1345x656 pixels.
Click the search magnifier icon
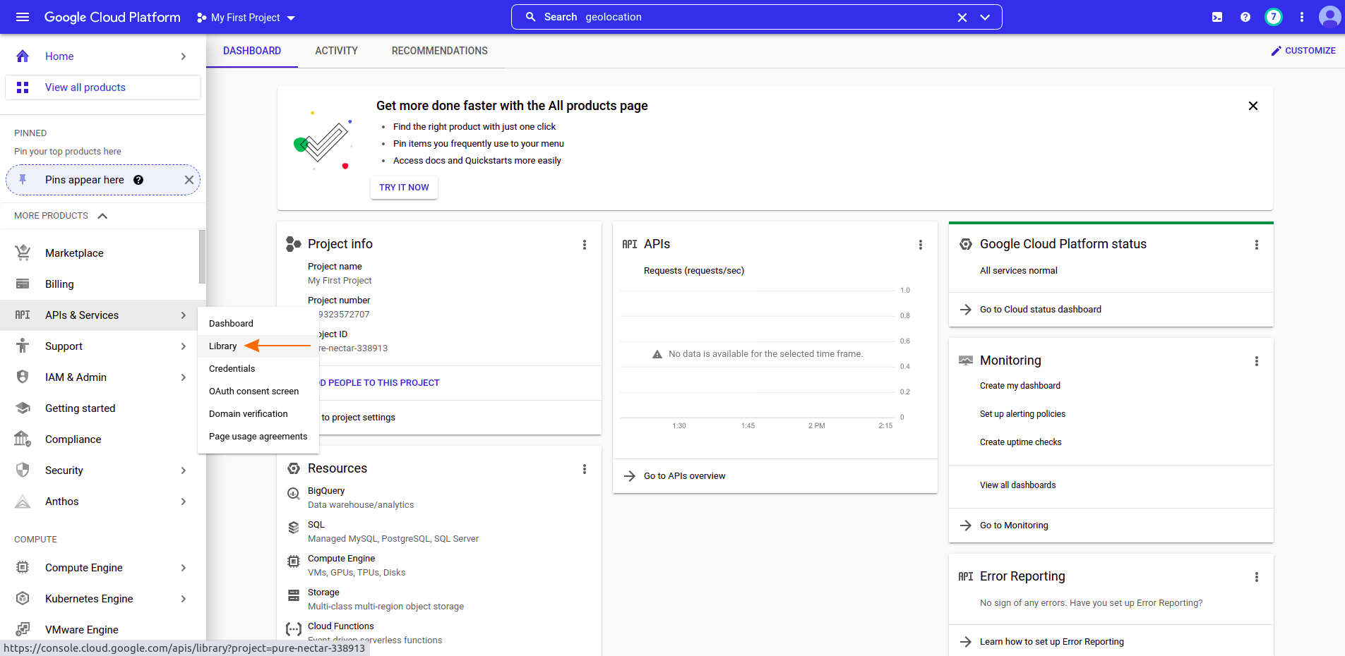click(x=531, y=17)
